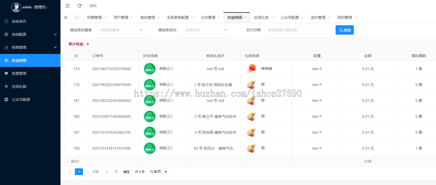The image size is (436, 185).
Task: Click the admin user avatar
Action: (16, 7)
